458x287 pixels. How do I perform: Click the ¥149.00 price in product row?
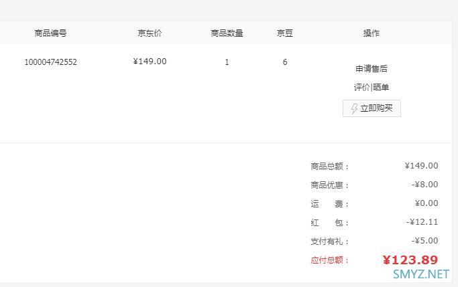(x=150, y=62)
